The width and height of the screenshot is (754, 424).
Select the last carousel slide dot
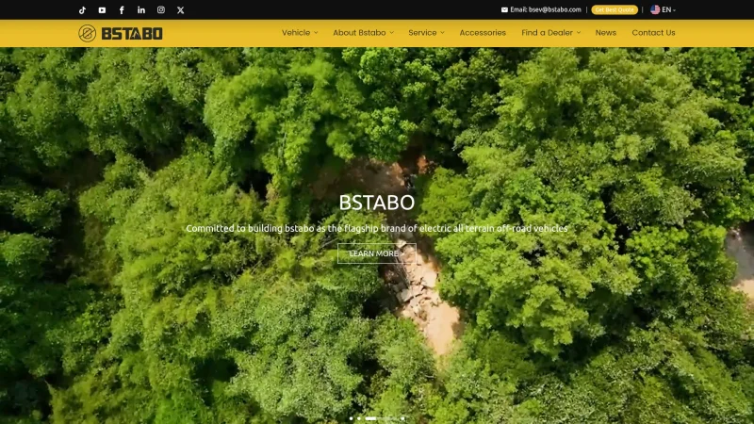pos(402,418)
